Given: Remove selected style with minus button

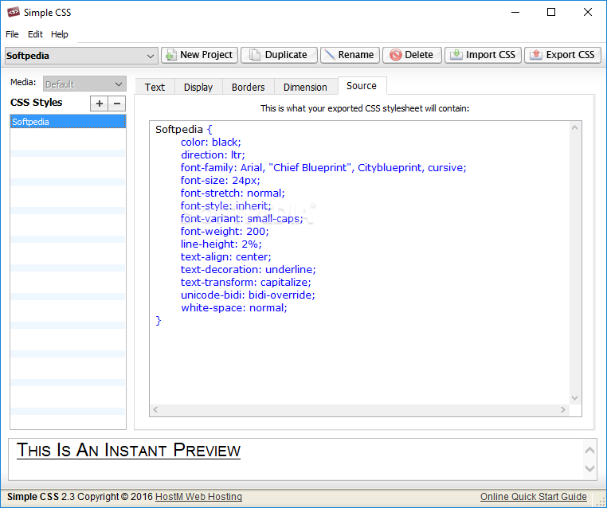Looking at the screenshot, I should [x=117, y=104].
